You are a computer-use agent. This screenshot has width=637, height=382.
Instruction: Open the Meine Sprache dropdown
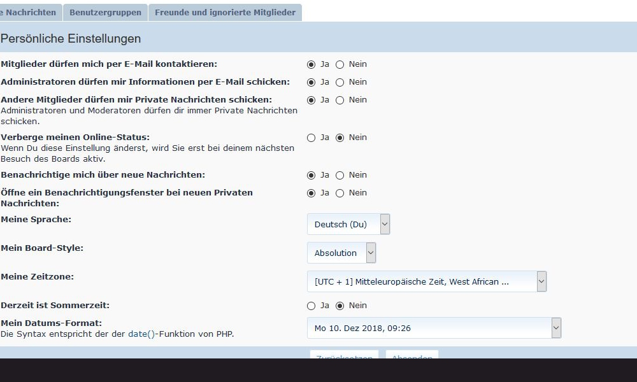point(348,224)
